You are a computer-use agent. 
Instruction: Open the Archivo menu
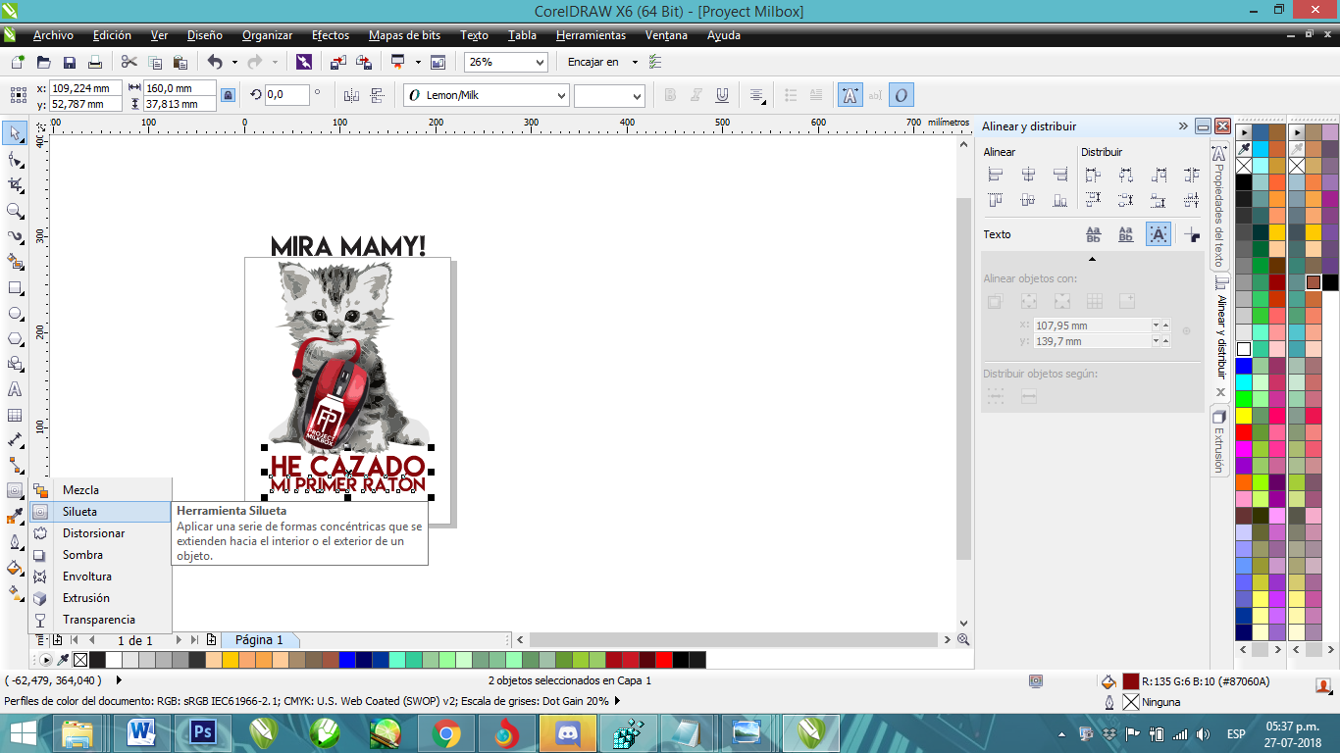tap(53, 35)
